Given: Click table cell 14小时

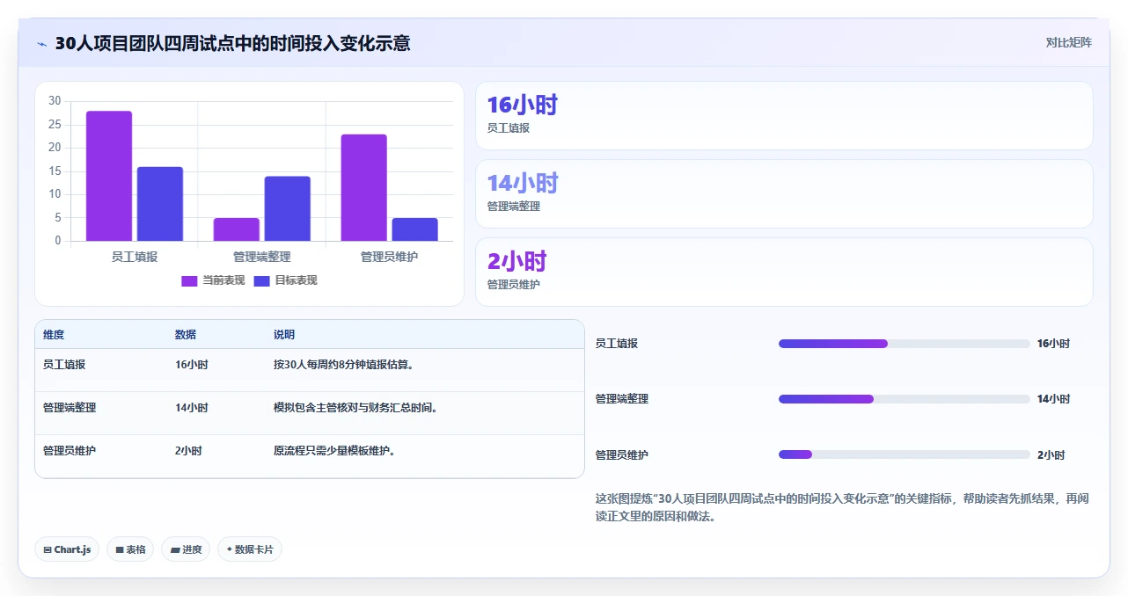Looking at the screenshot, I should click(192, 408).
